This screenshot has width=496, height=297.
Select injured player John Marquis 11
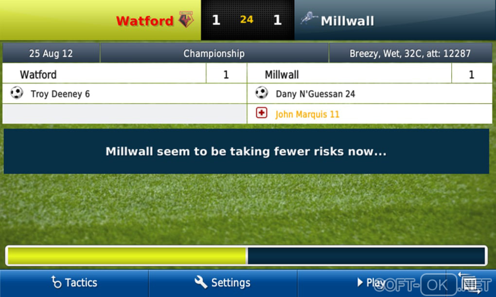(307, 114)
